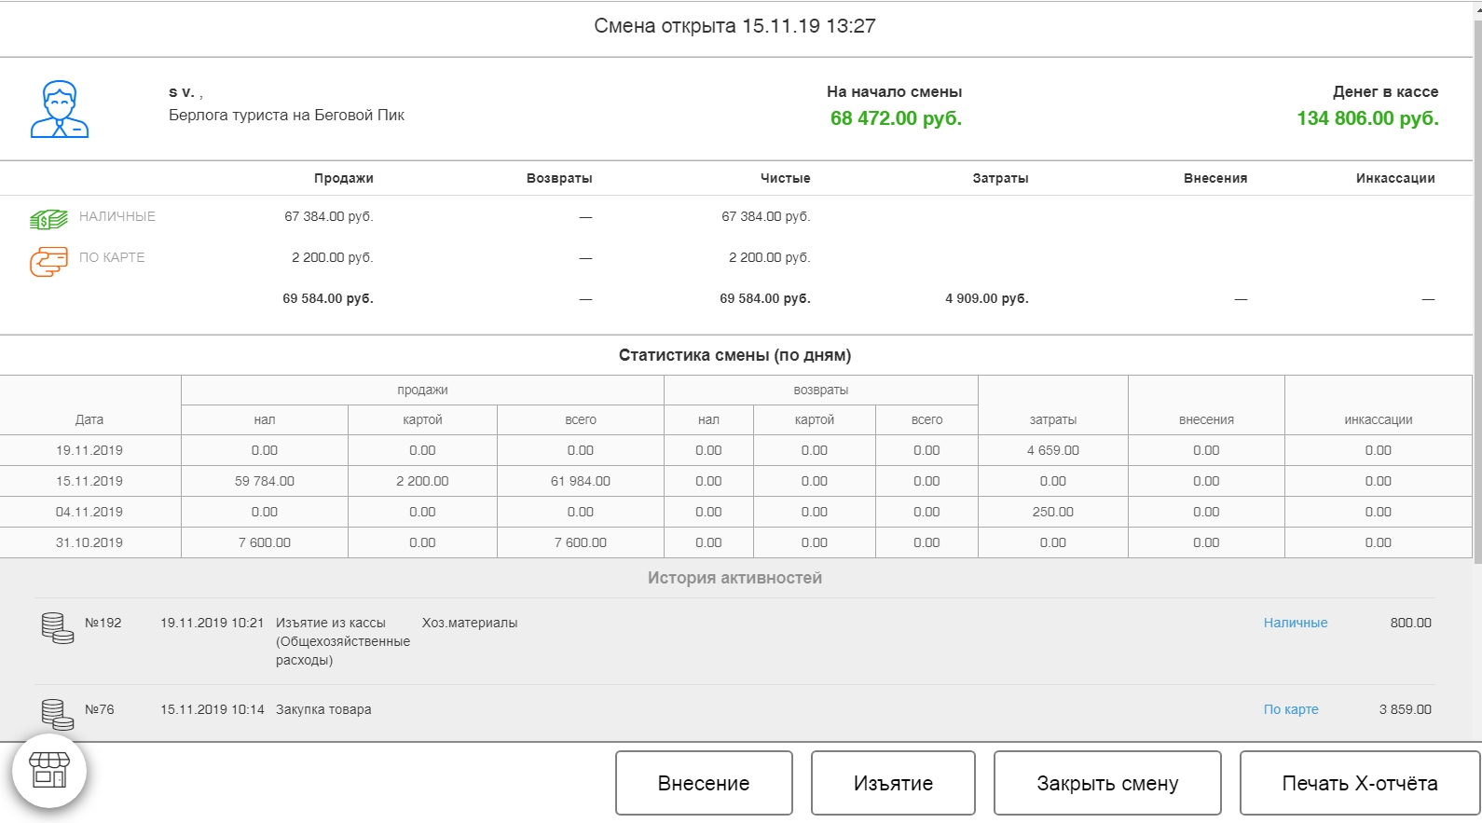
Task: Click the Изъятие button
Action: coord(893,783)
